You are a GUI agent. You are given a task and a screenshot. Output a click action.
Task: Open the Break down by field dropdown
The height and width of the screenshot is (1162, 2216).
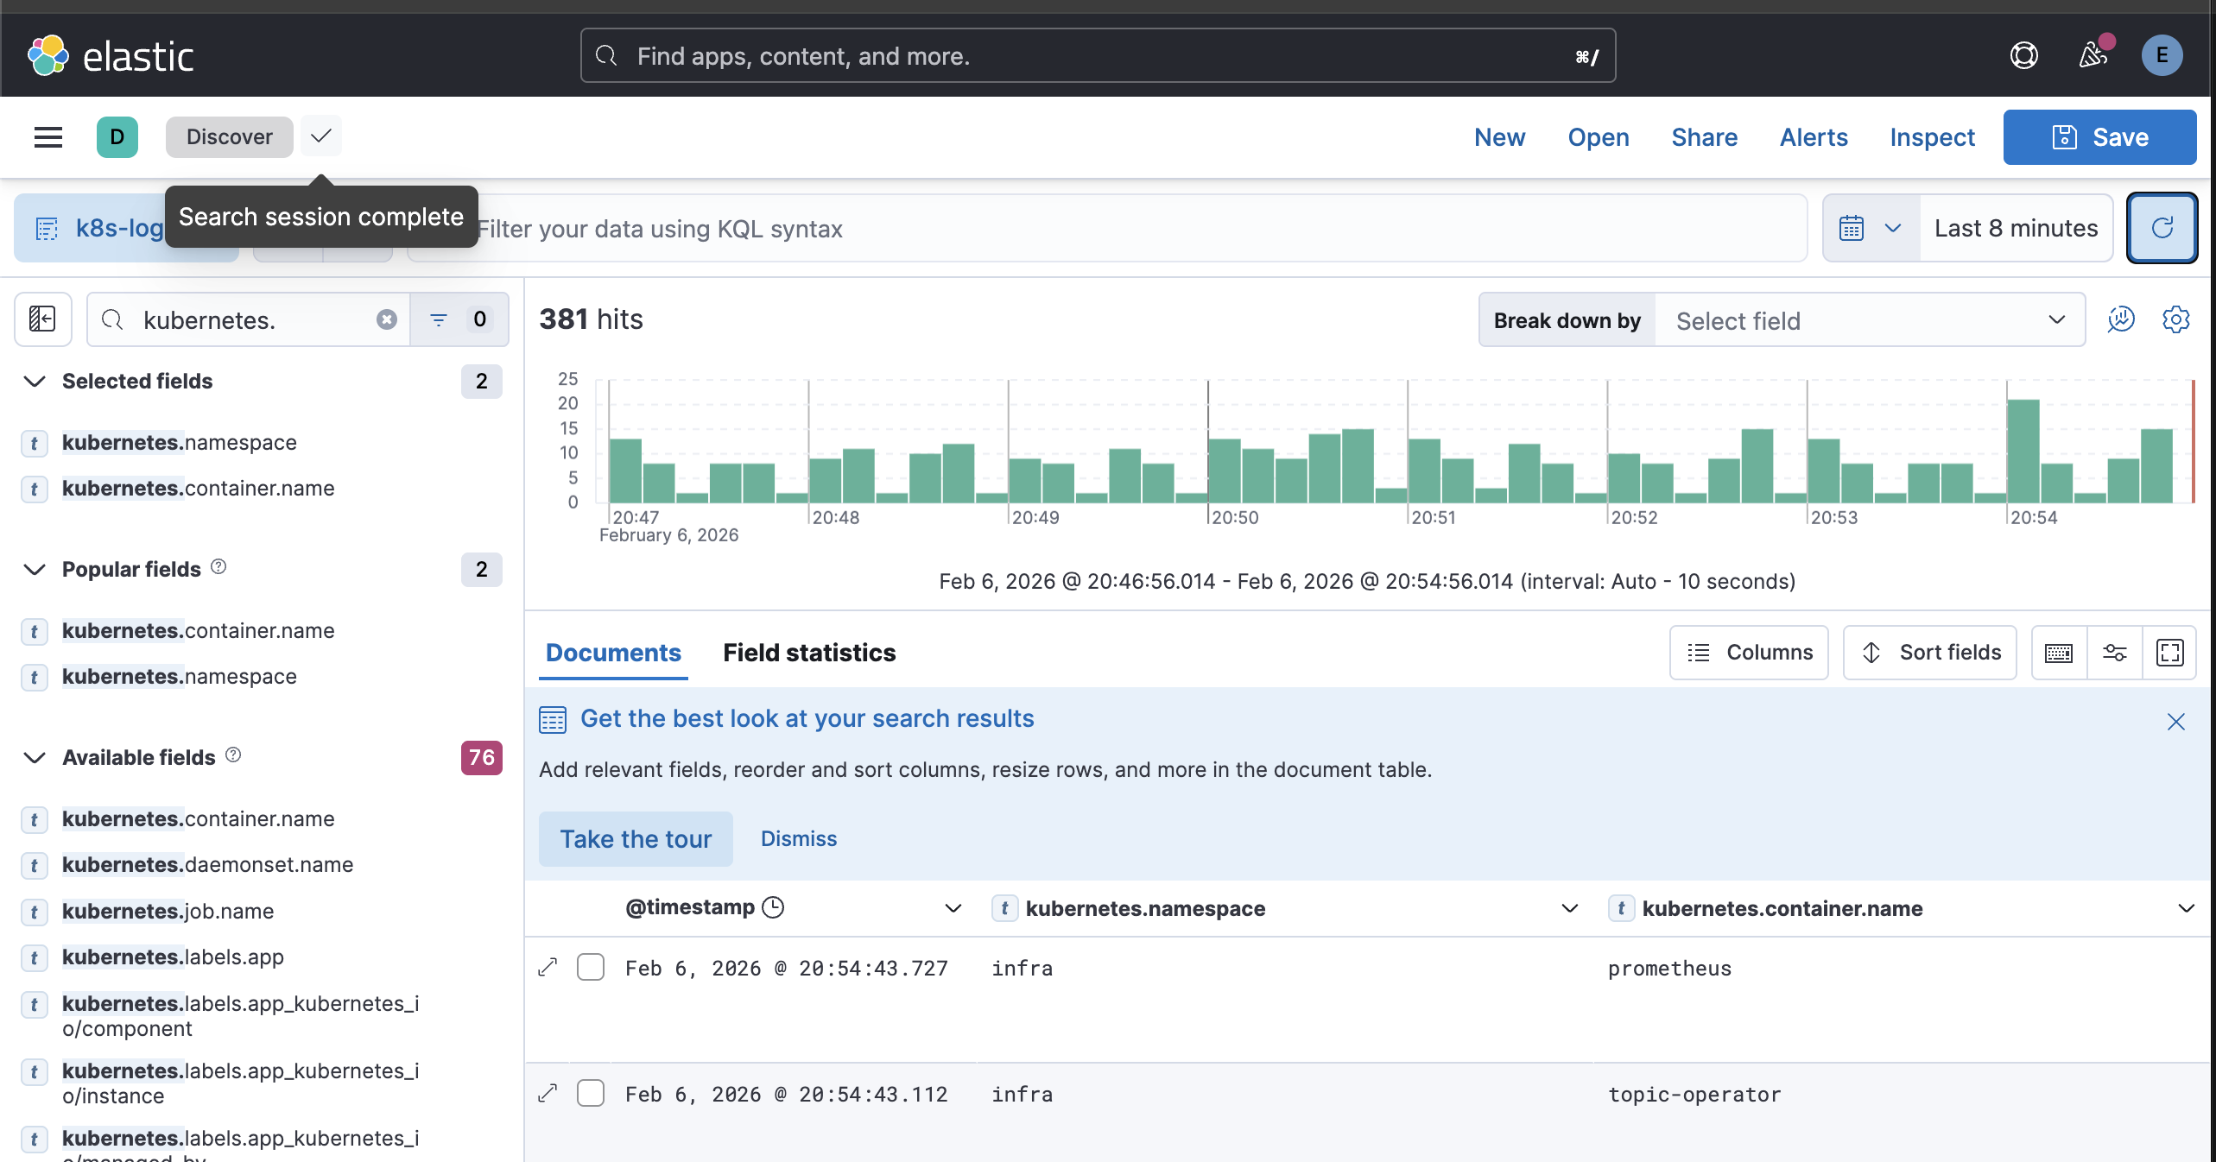click(1869, 320)
